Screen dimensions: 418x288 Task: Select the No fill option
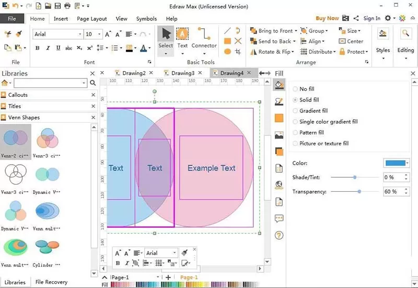point(304,89)
